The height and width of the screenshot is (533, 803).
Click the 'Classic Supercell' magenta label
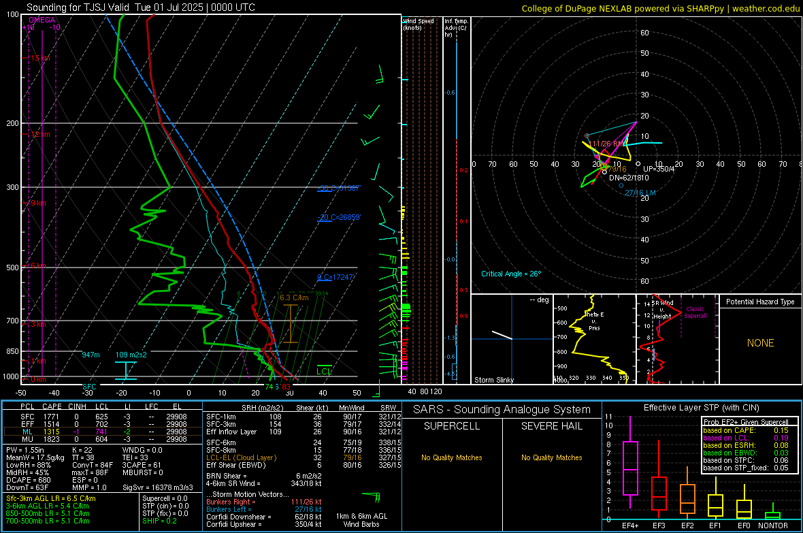pyautogui.click(x=695, y=312)
